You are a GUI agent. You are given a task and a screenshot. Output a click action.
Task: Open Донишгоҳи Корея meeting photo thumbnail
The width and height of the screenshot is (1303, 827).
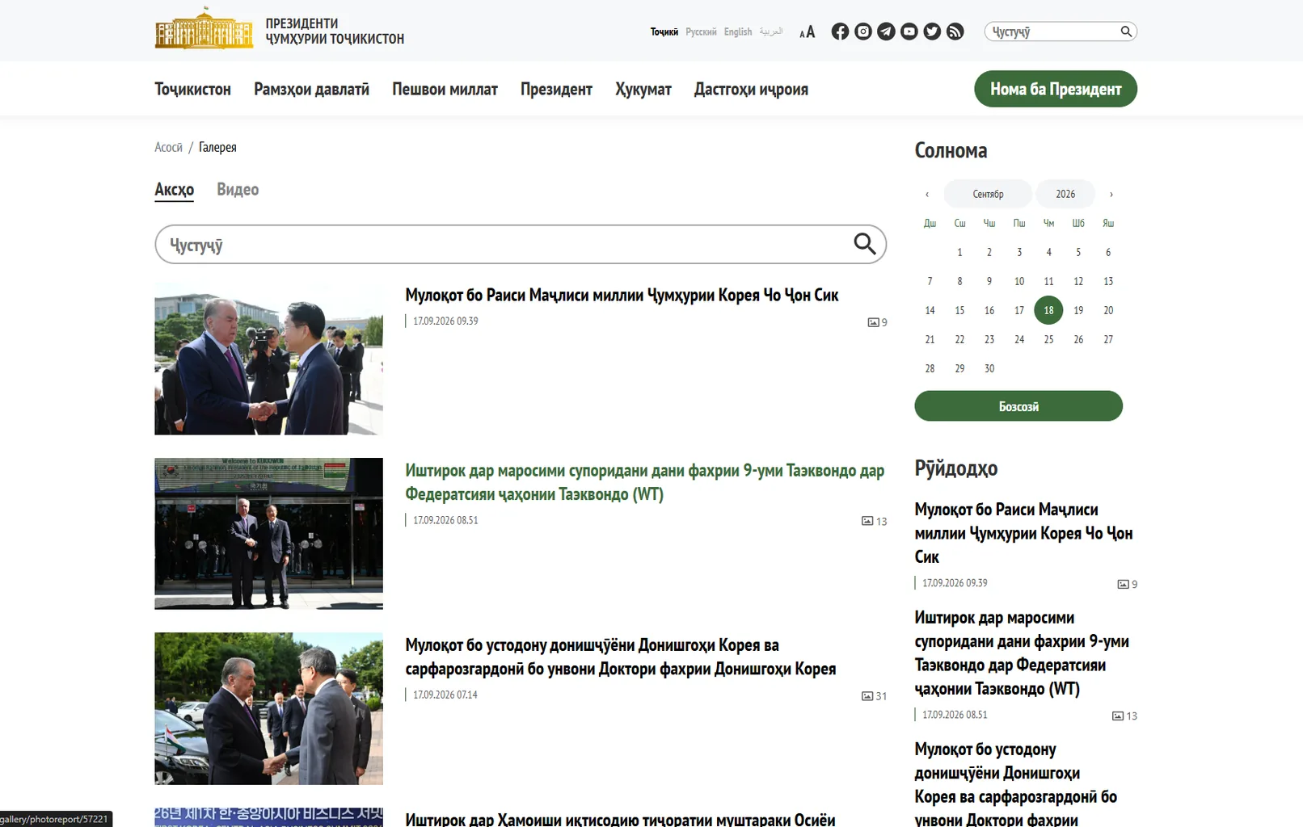[x=268, y=708]
